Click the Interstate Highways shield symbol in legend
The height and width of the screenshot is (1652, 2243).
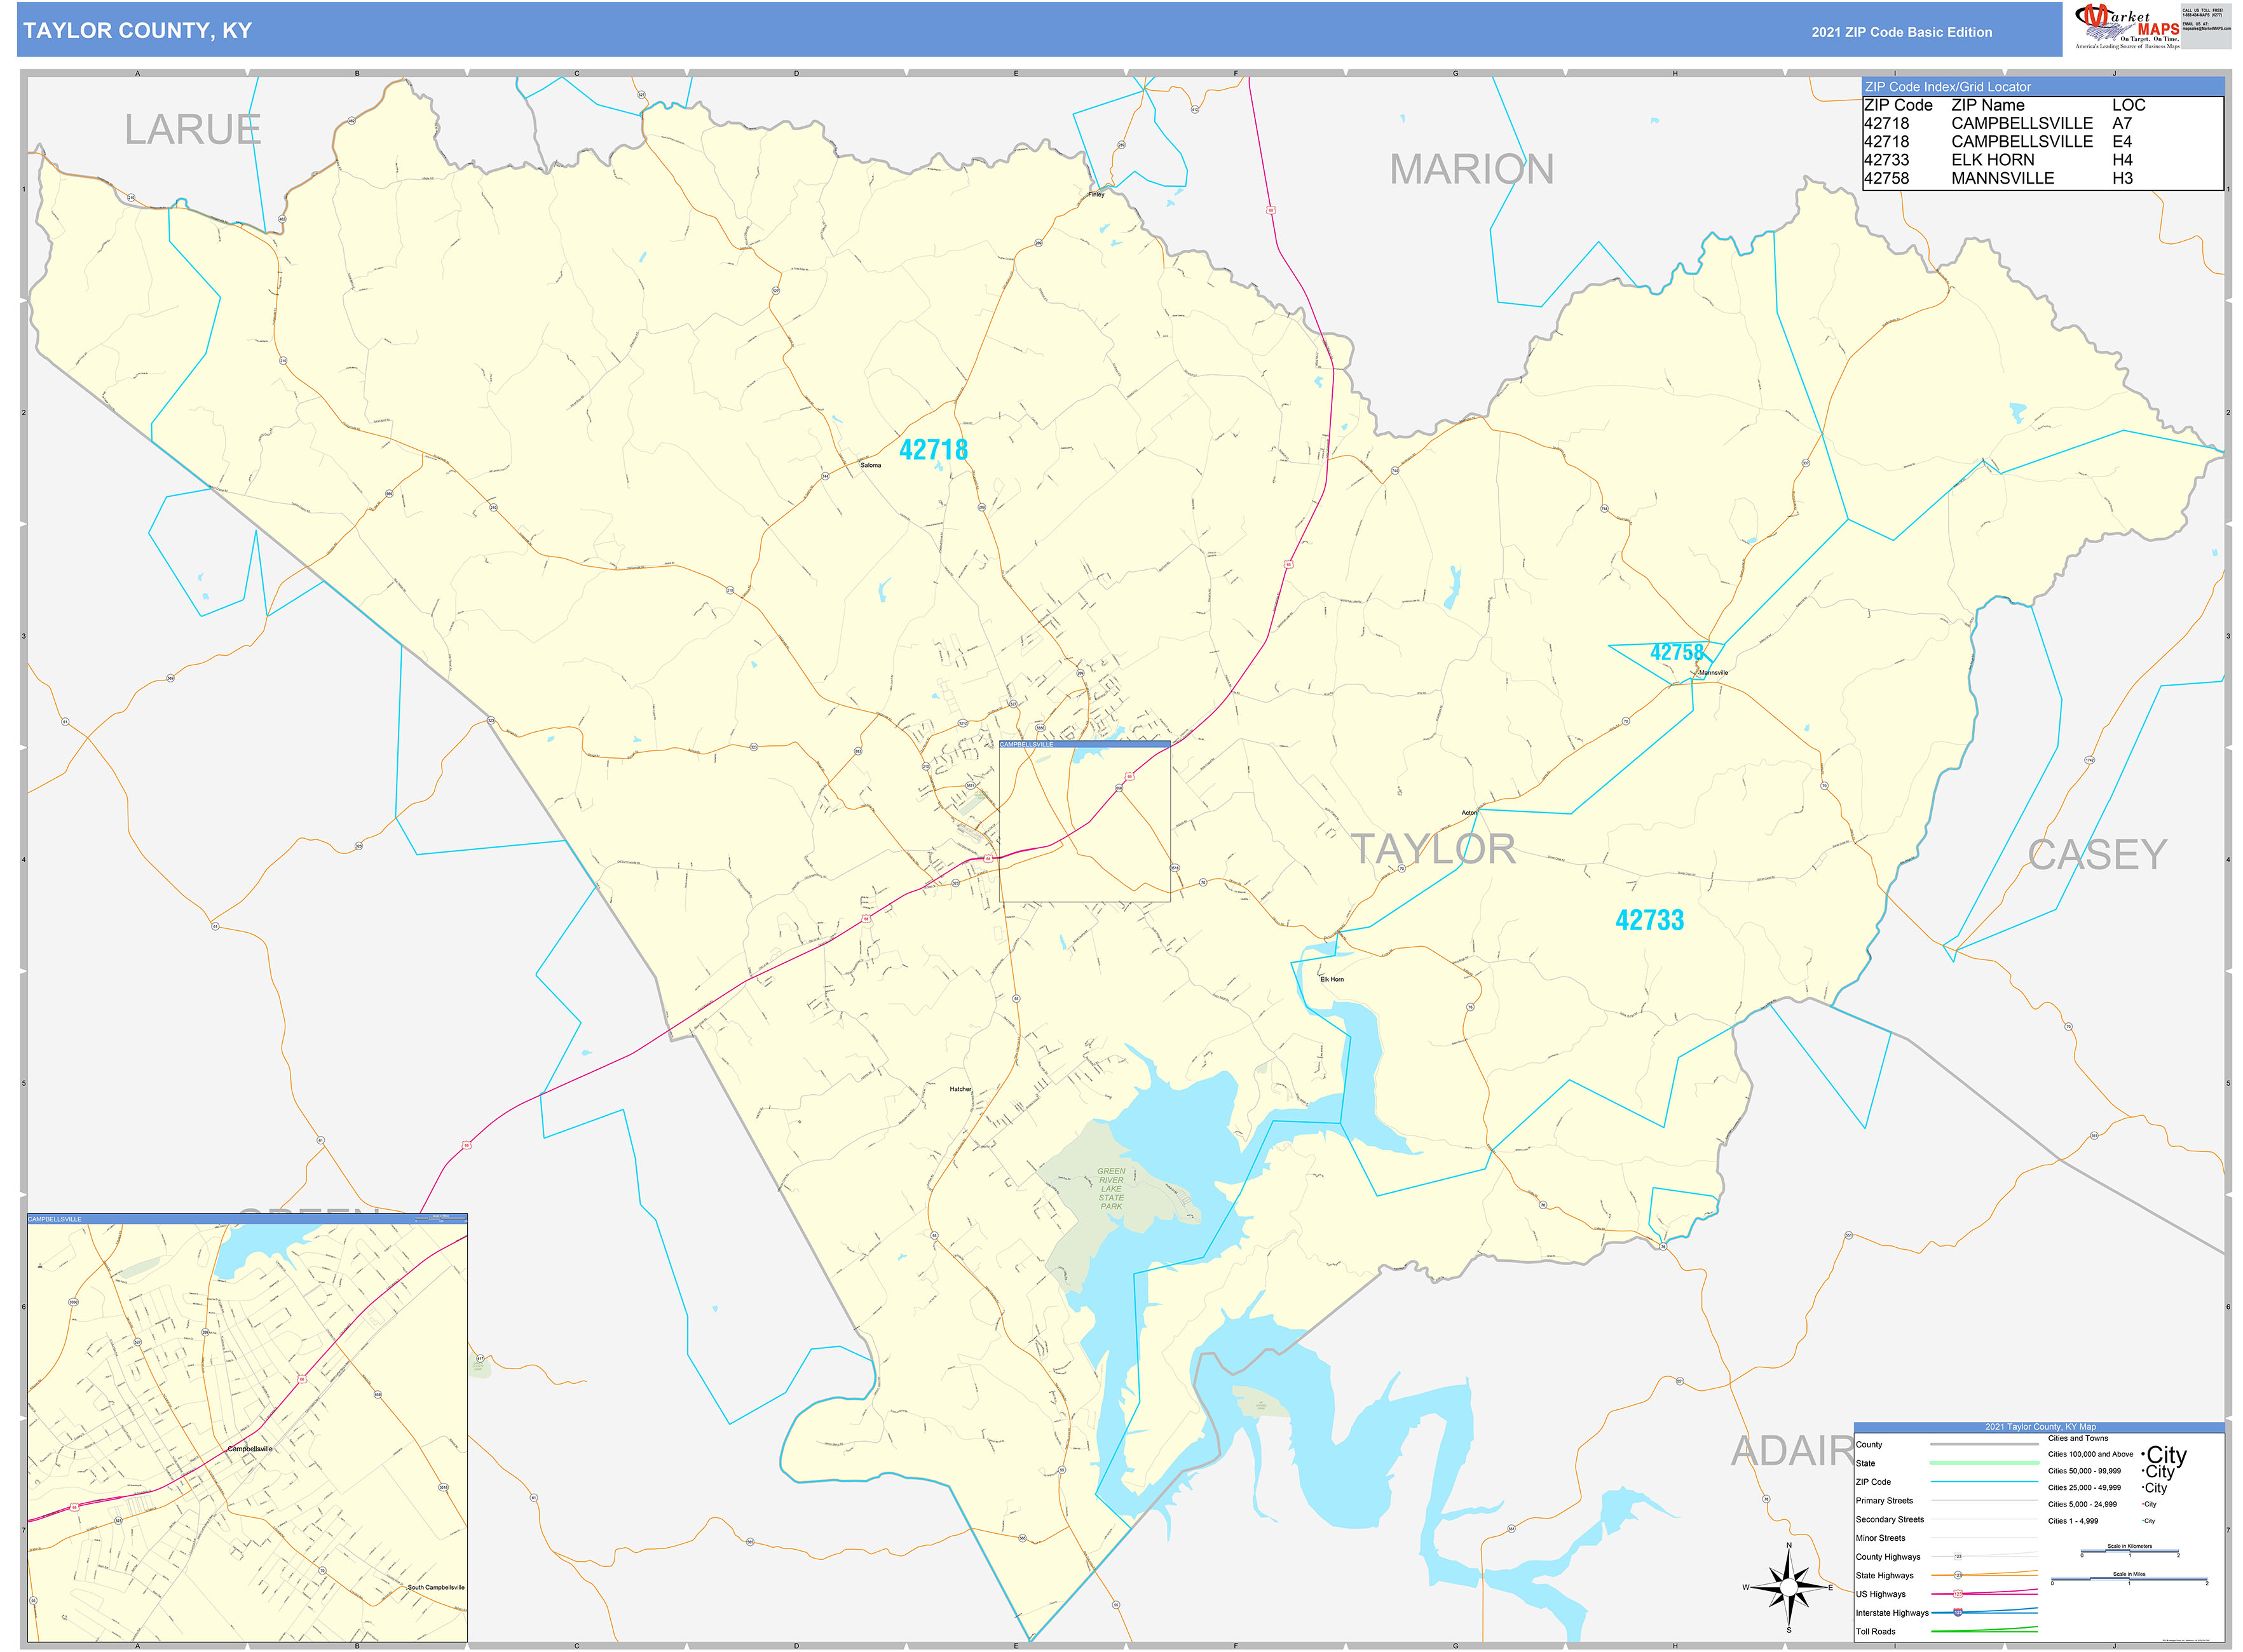coord(1958,1612)
